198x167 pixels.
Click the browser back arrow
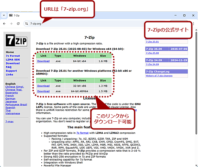tap(4, 23)
